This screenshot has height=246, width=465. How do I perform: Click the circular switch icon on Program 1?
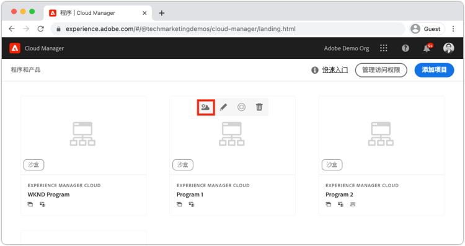pos(241,107)
